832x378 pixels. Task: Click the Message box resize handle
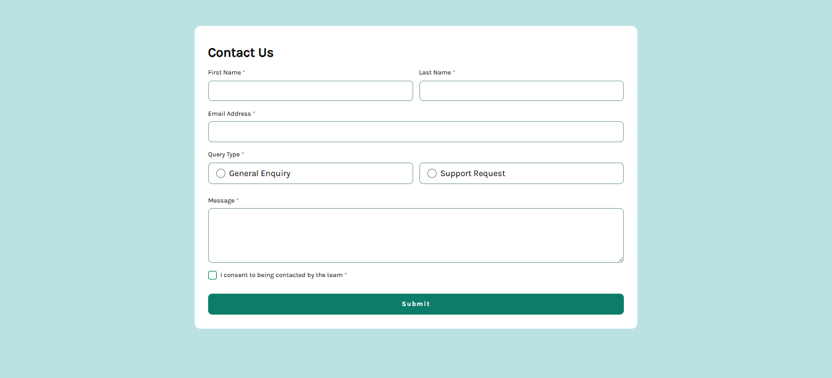coord(620,259)
